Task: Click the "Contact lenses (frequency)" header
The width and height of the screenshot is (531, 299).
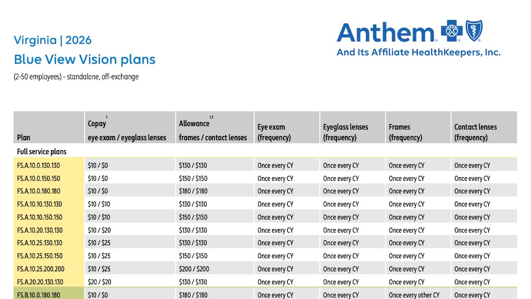Action: [475, 132]
